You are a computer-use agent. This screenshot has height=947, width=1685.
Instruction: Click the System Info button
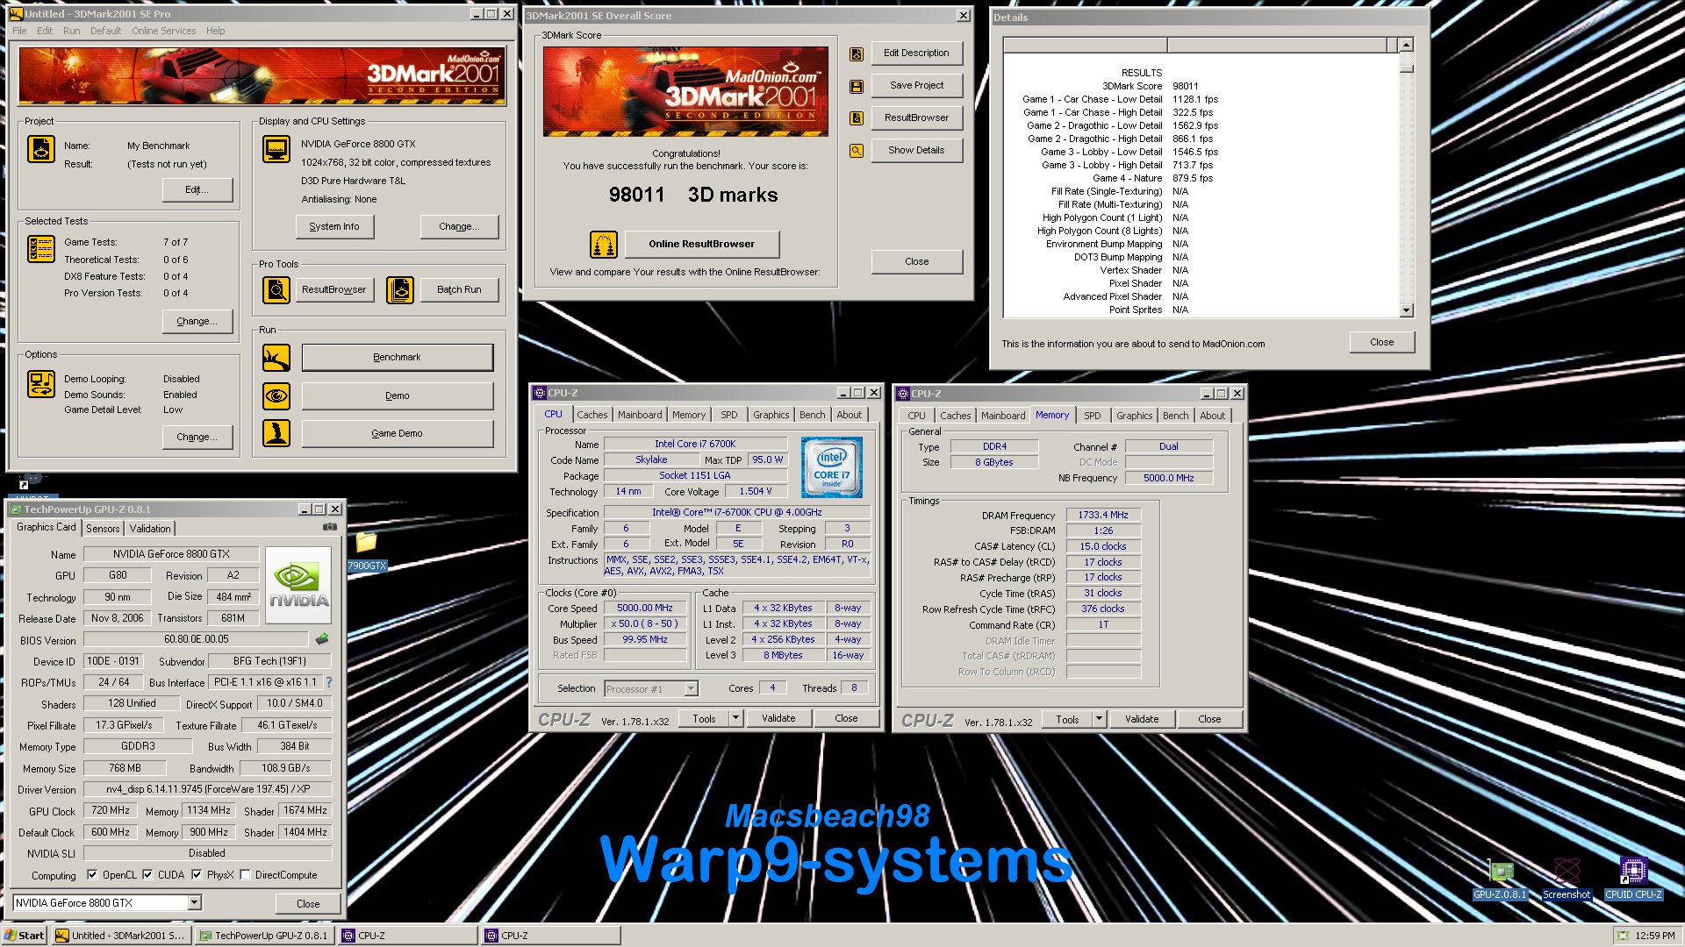click(x=334, y=226)
